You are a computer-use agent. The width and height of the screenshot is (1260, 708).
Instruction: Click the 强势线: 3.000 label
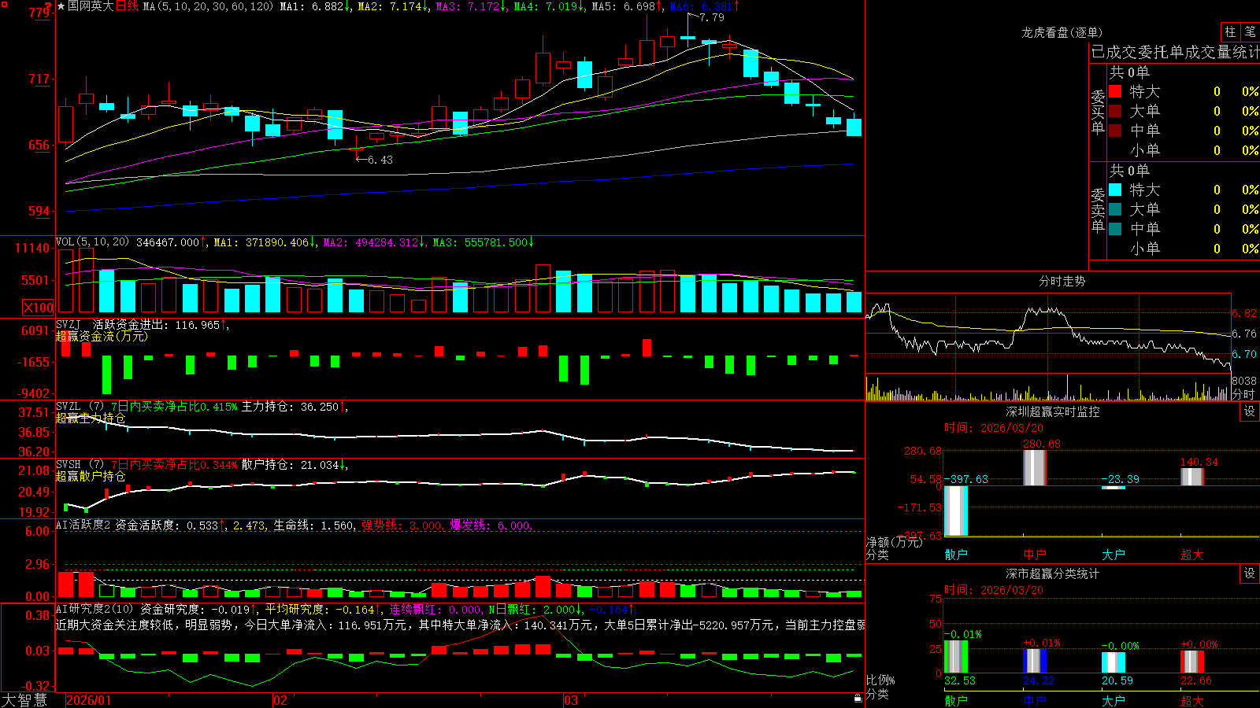tap(402, 525)
